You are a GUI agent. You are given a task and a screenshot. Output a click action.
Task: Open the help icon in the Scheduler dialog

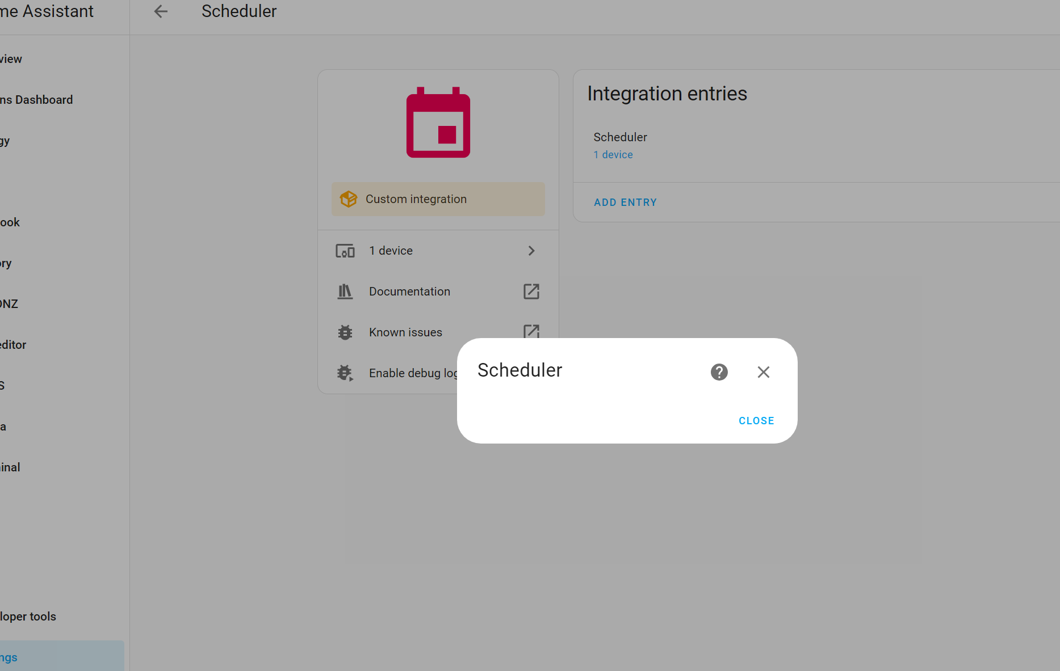(x=719, y=372)
